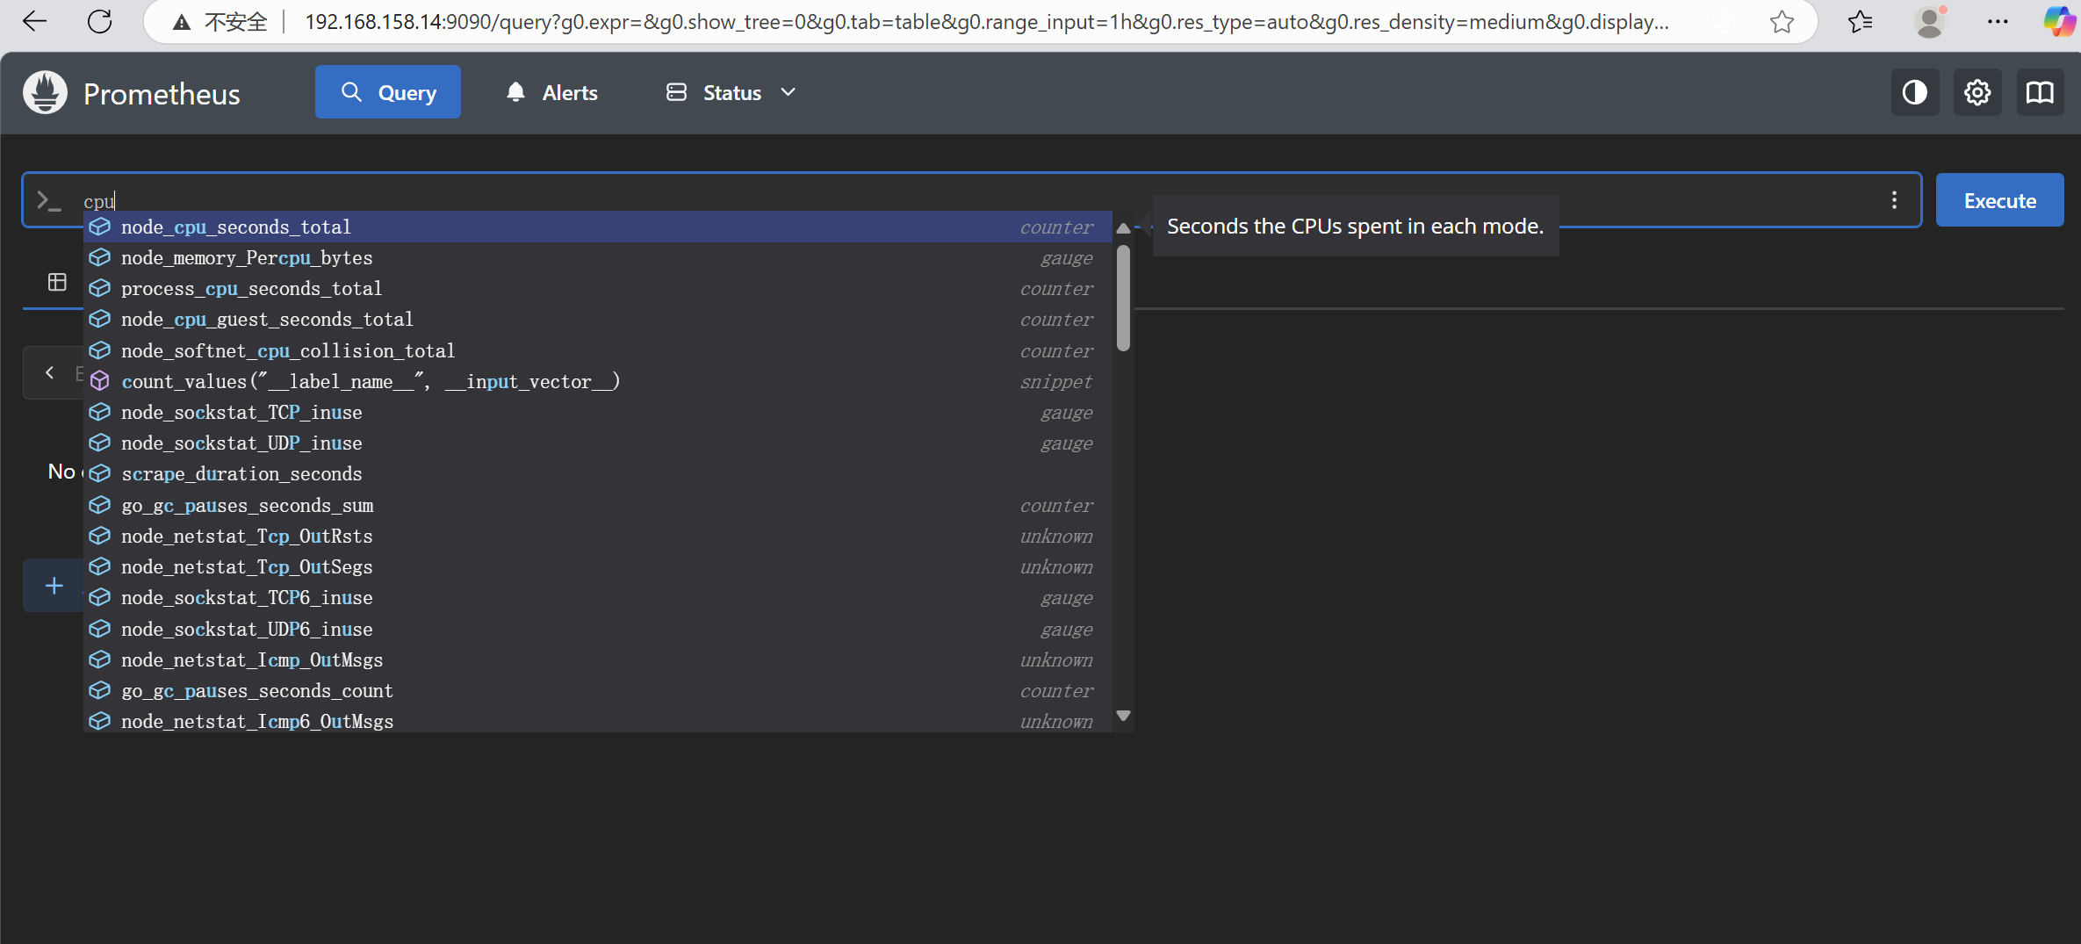Click the cube icon beside node_netstat_Tcp_OutRsts

[x=100, y=536]
